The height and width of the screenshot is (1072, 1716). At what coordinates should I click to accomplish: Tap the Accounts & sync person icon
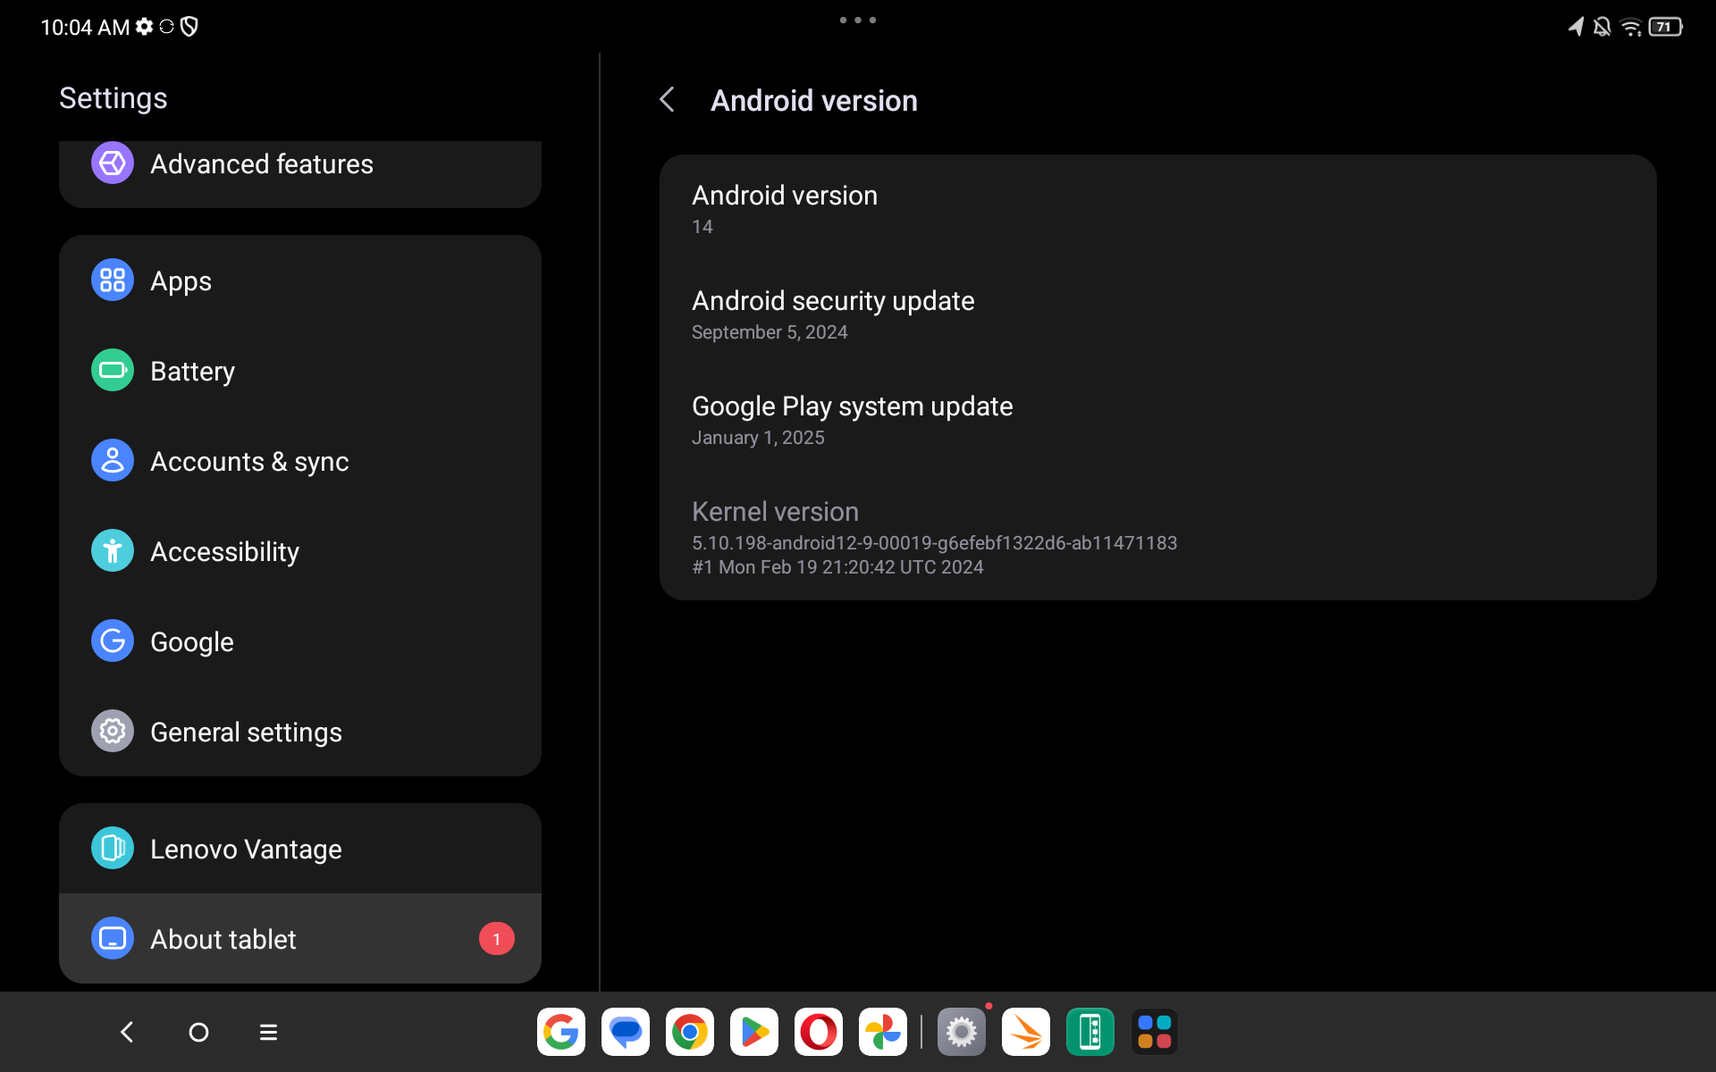(113, 461)
